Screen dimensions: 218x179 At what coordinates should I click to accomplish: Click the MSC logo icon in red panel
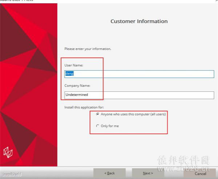tap(8, 152)
